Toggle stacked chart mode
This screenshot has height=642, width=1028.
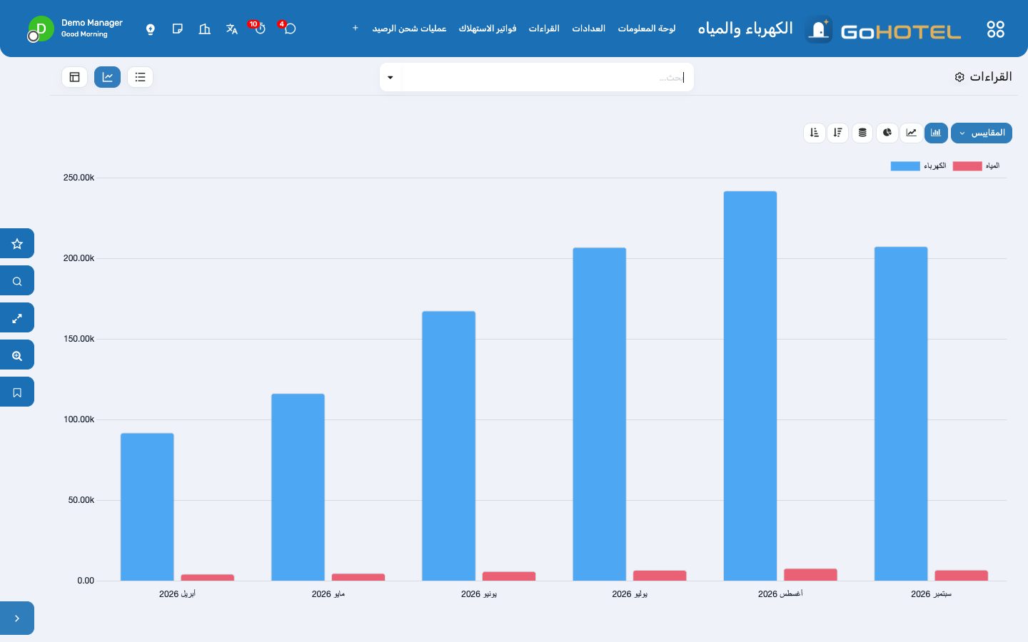click(x=862, y=133)
